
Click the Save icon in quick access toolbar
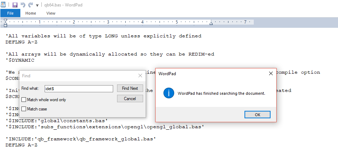pos(15,5)
